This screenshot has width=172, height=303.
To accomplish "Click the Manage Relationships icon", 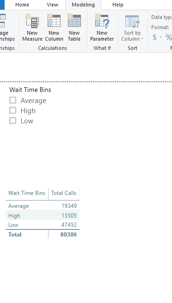I will [3, 21].
